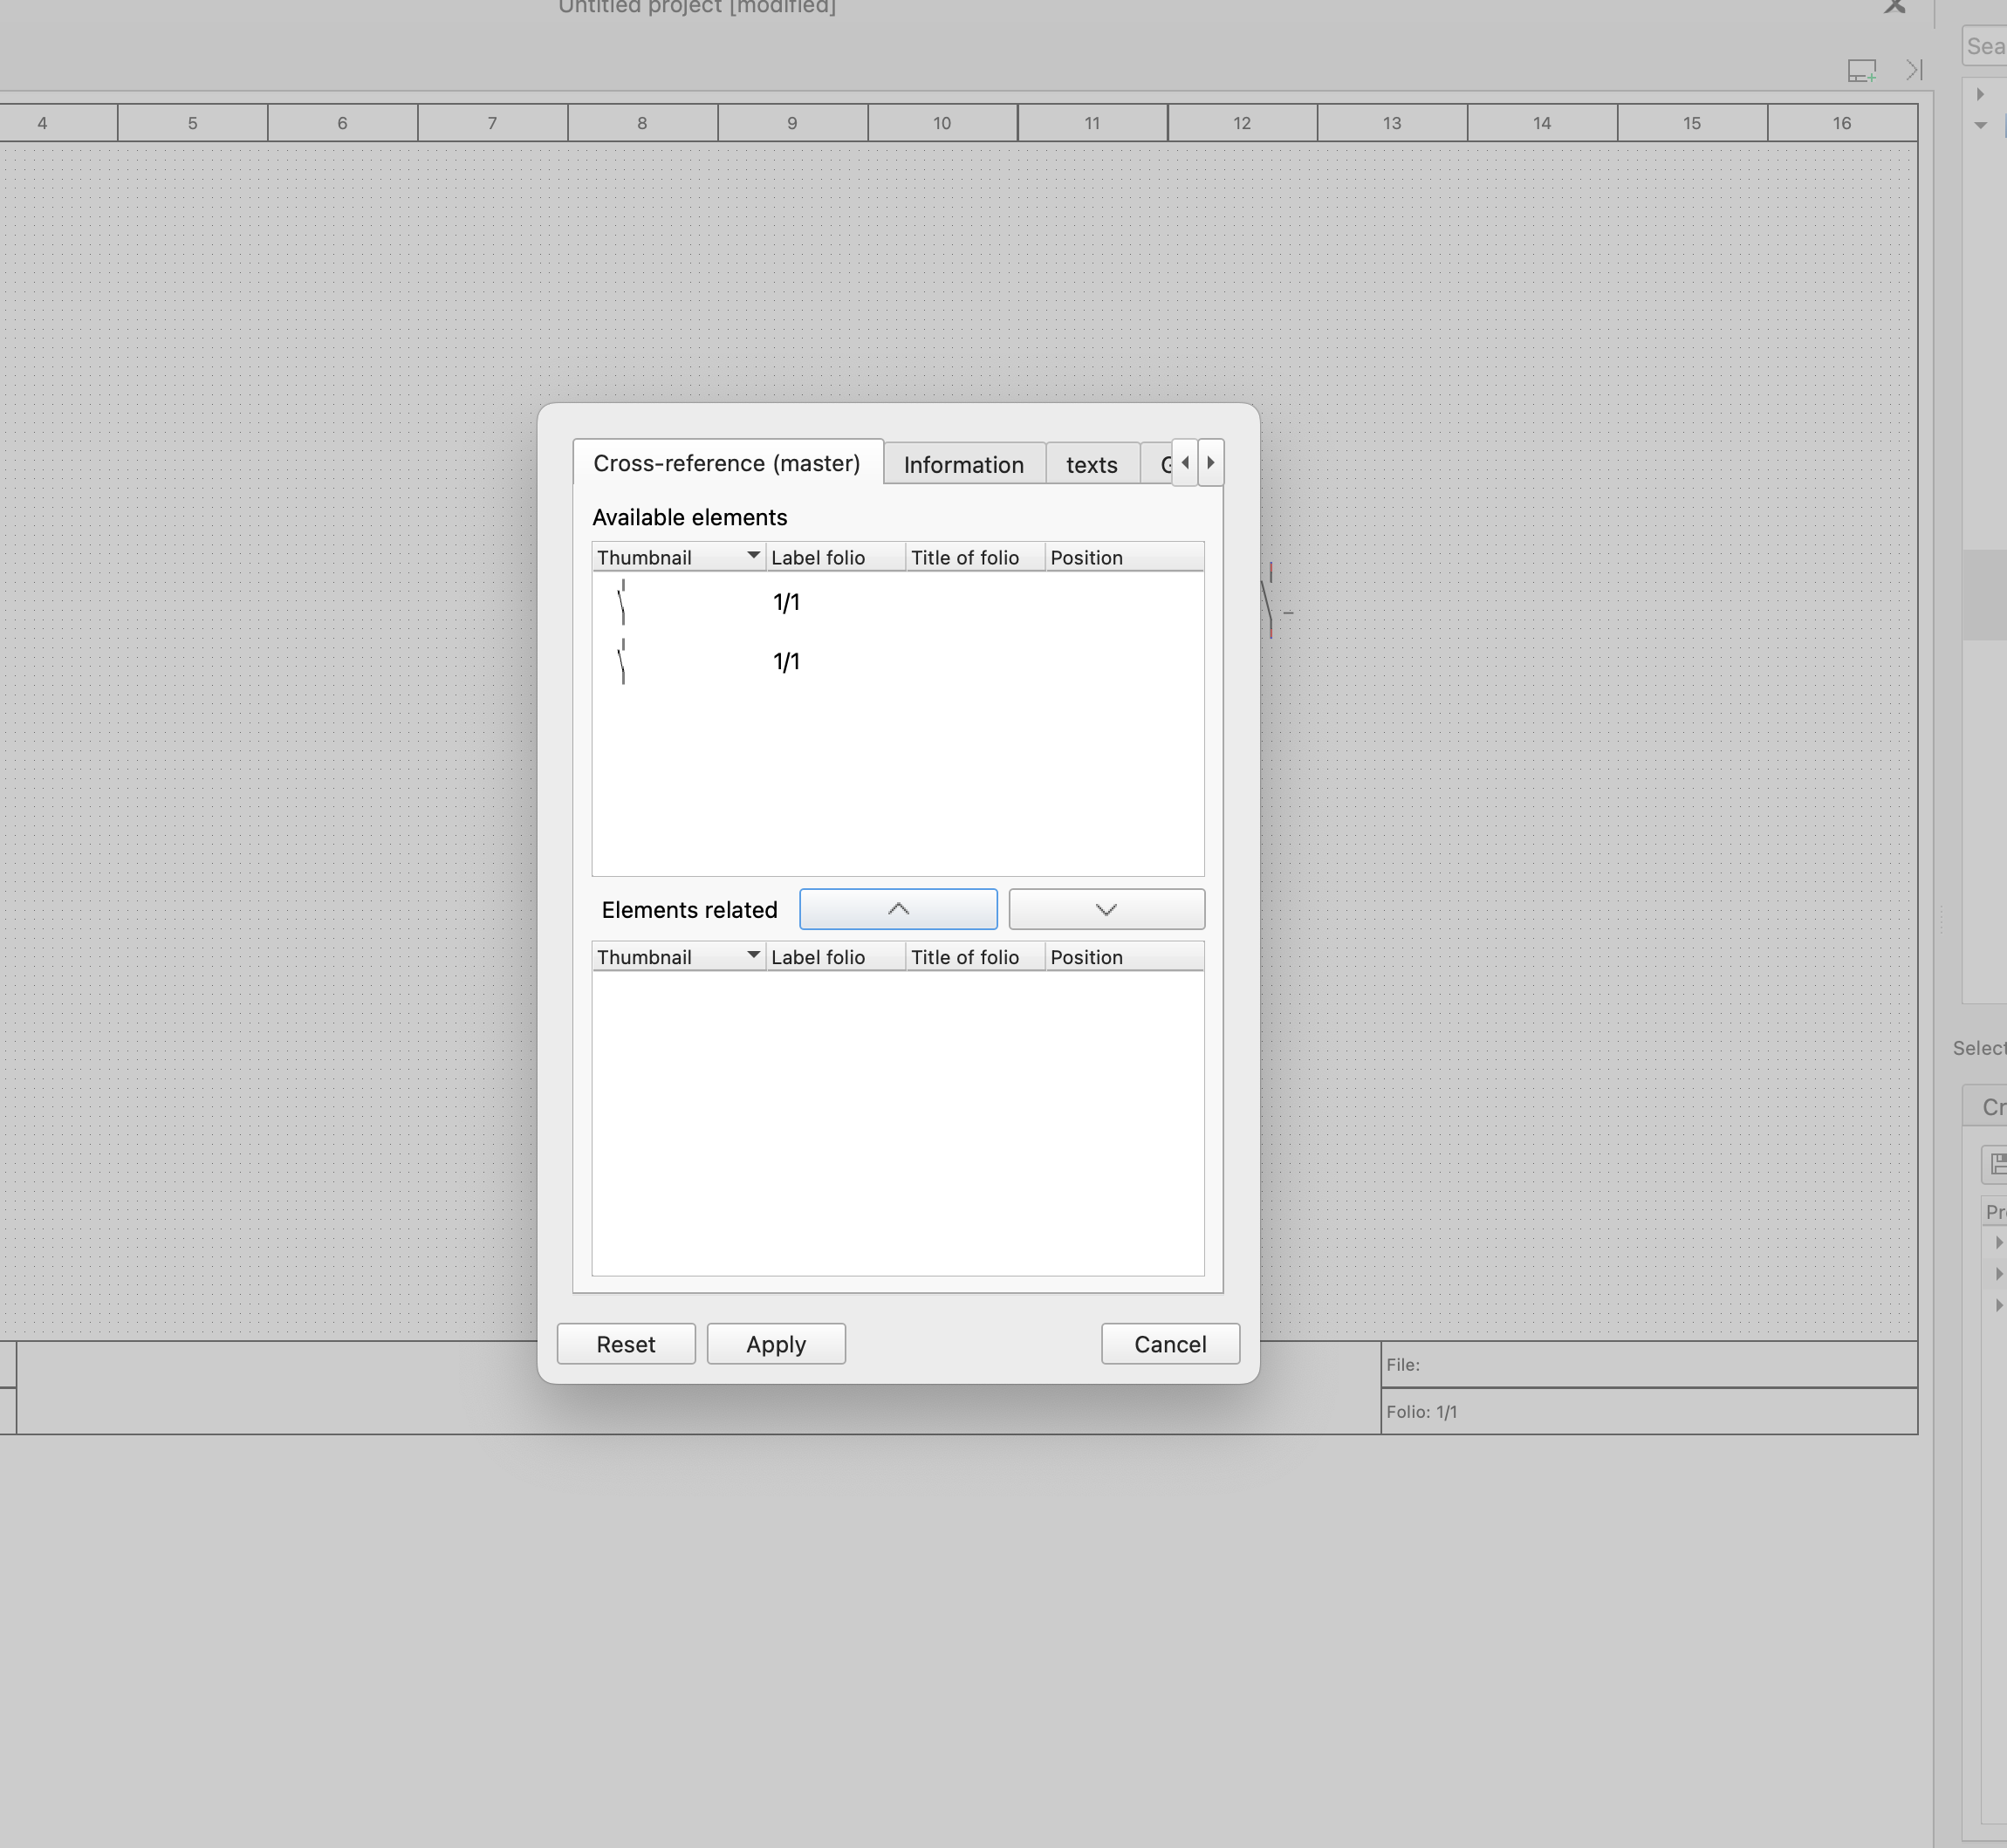This screenshot has width=2007, height=1848.
Task: Expand the collapsed tree item in side panel
Action: 1980,94
